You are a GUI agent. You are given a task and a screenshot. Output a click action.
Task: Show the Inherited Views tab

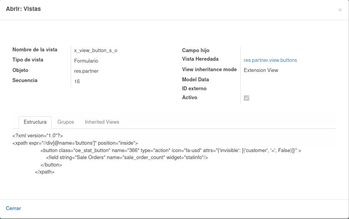[102, 122]
